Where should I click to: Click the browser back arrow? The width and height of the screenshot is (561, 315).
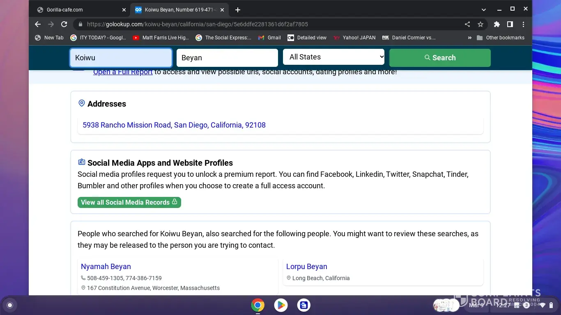pos(38,24)
